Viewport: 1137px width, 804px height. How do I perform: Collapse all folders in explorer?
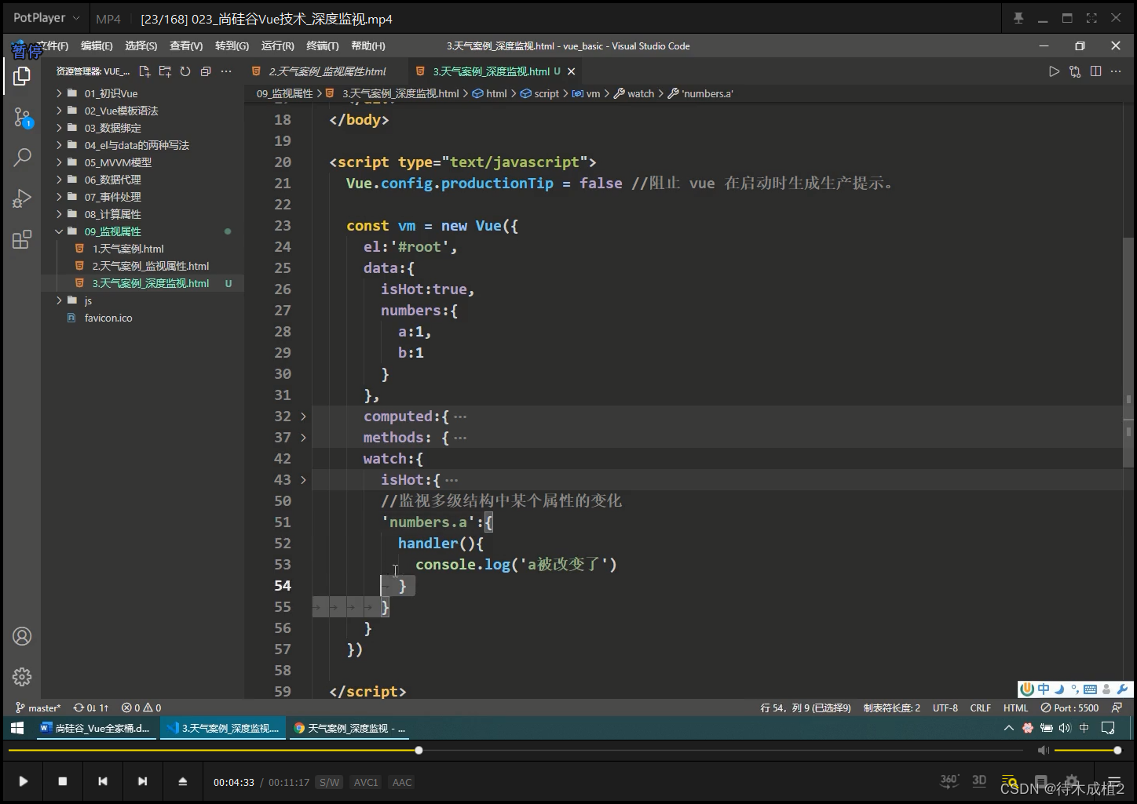pyautogui.click(x=206, y=71)
